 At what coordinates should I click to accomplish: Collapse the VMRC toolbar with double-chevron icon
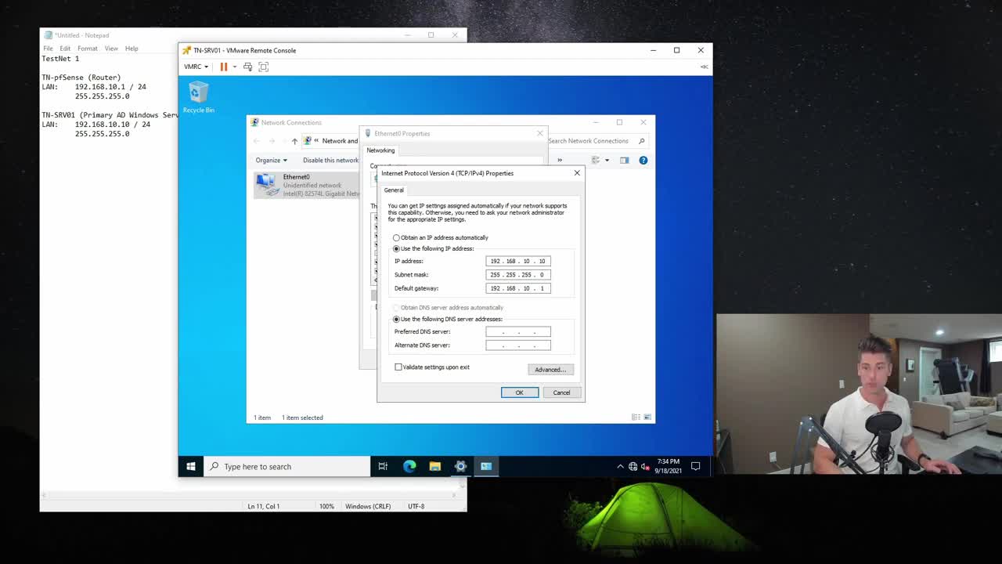click(704, 67)
